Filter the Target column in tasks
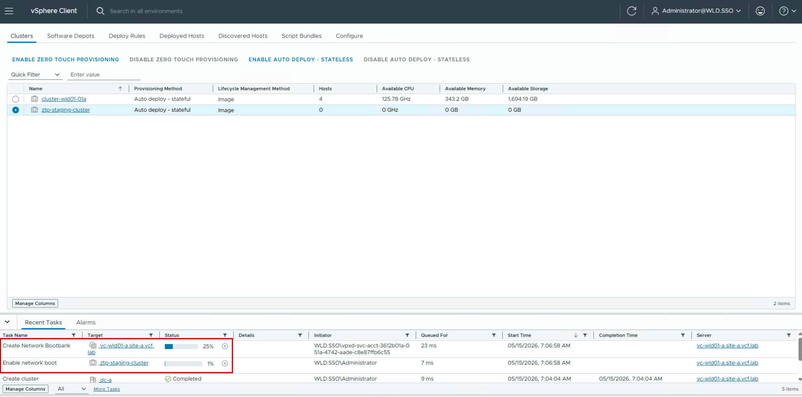Viewport: 802px width, 397px height. click(x=151, y=335)
